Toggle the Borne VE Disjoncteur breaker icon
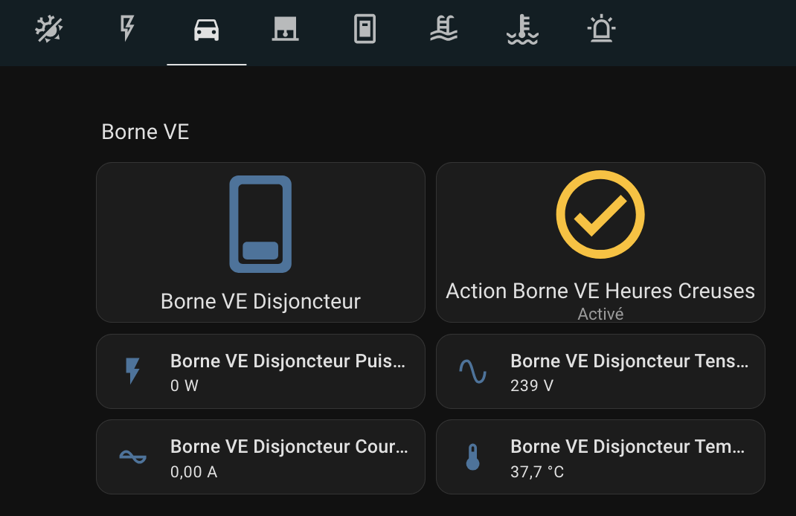Image resolution: width=796 pixels, height=516 pixels. coord(260,224)
